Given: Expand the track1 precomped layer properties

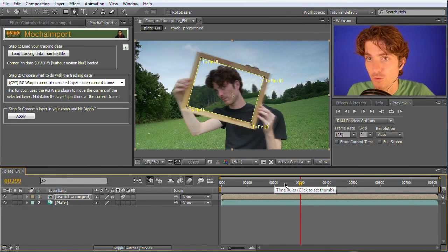Looking at the screenshot, I should click(27, 197).
